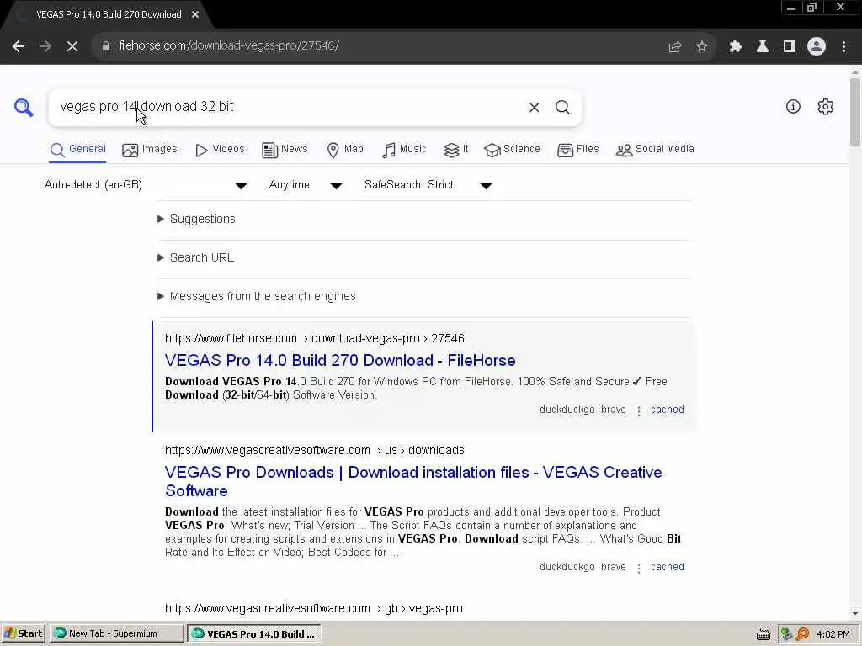
Task: Switch to Social Media search tab
Action: 655,150
